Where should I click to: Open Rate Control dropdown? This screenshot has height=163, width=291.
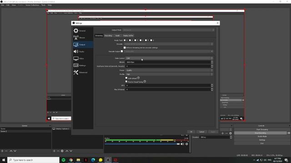[x=169, y=58]
